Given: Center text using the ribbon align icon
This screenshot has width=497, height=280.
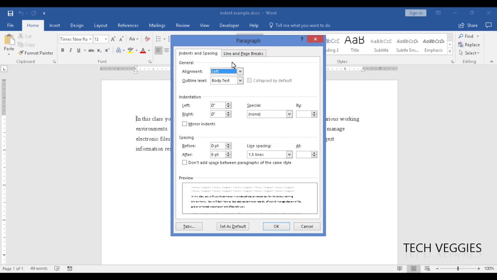Looking at the screenshot, I should (x=166, y=51).
